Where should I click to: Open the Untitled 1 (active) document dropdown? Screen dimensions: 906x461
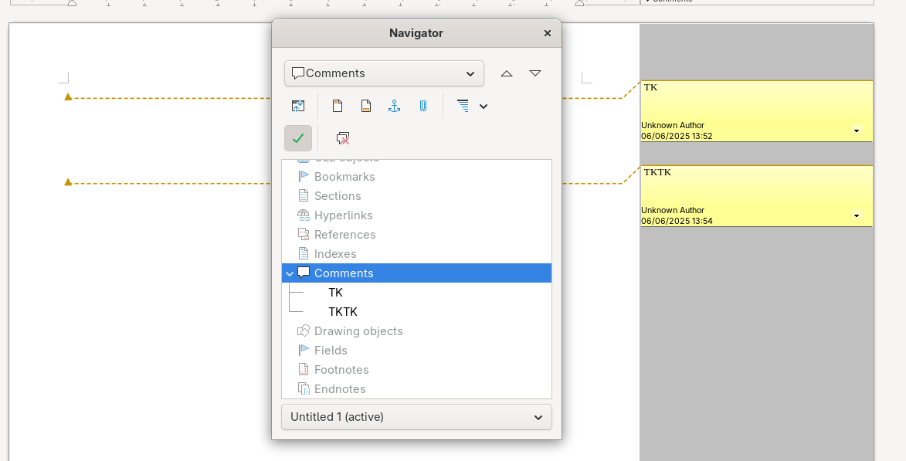[416, 417]
